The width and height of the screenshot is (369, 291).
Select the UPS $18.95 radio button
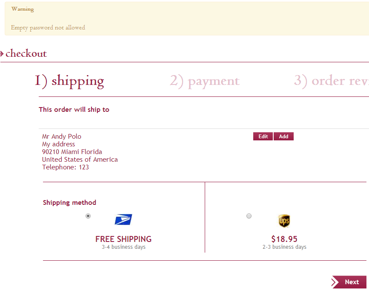click(249, 216)
